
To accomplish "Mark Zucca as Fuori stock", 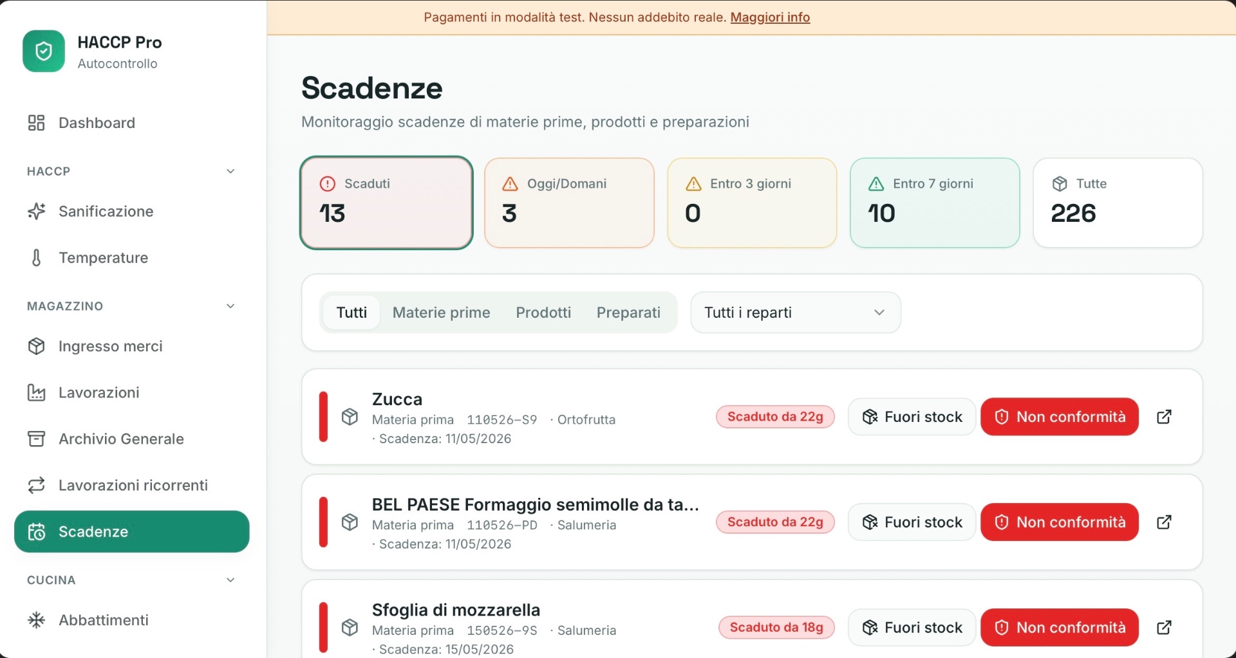I will coord(912,417).
